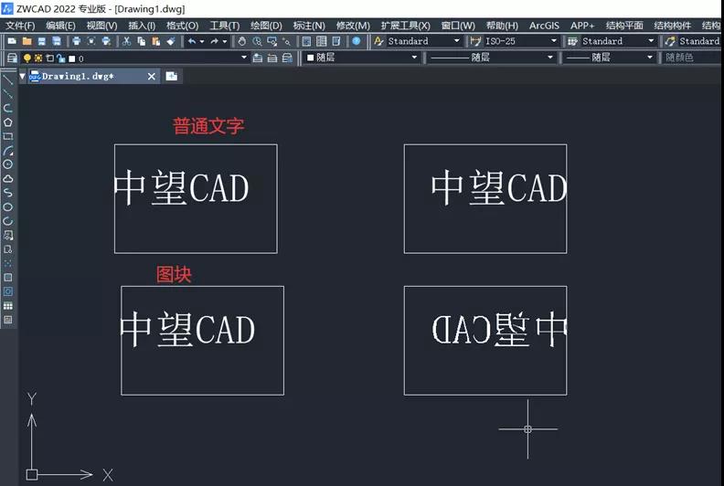Click the new drawing tab button
The height and width of the screenshot is (486, 724).
pyautogui.click(x=172, y=76)
